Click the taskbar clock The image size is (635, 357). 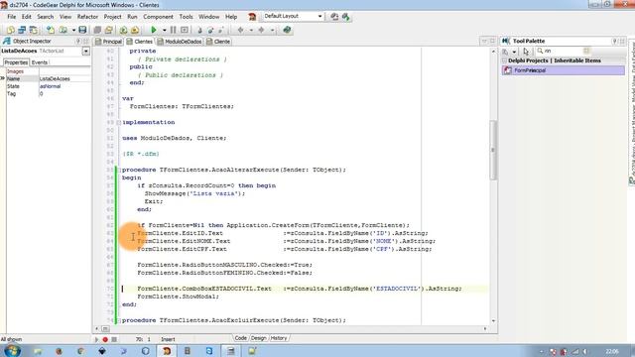[612, 351]
